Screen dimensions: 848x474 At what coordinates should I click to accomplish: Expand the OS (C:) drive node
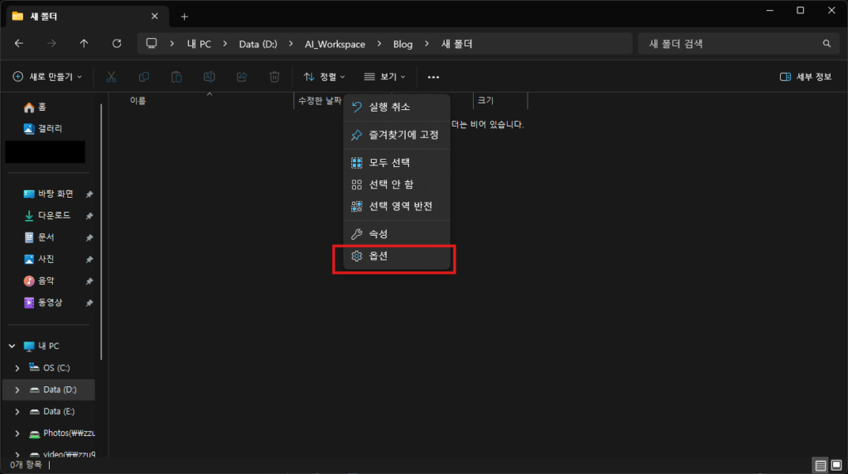coord(17,368)
